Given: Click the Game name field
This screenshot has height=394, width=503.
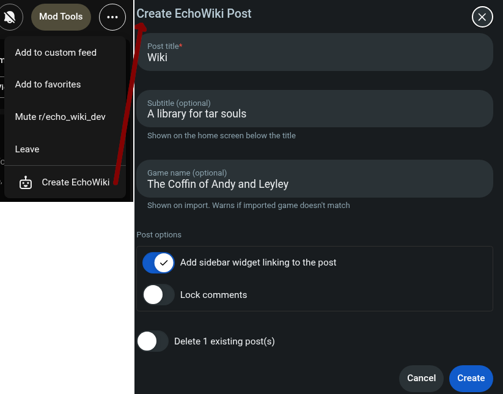Looking at the screenshot, I should click(x=315, y=179).
